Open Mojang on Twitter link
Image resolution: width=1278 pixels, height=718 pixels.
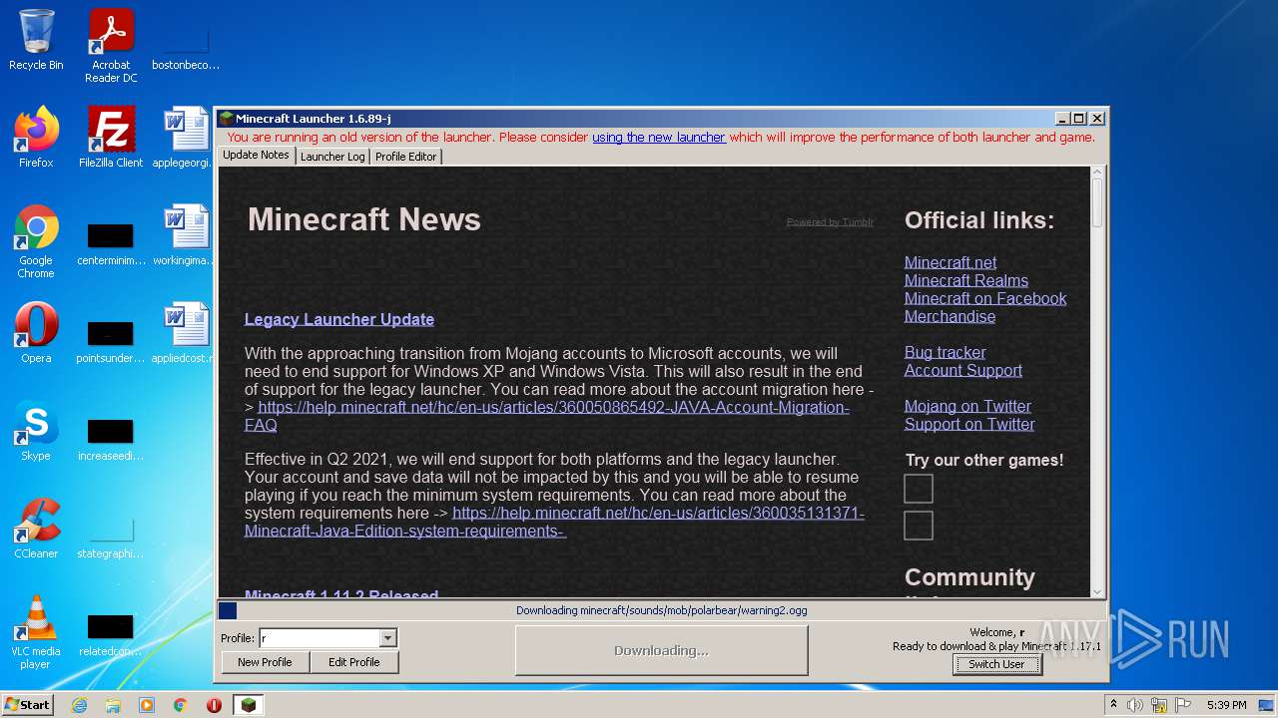(967, 406)
